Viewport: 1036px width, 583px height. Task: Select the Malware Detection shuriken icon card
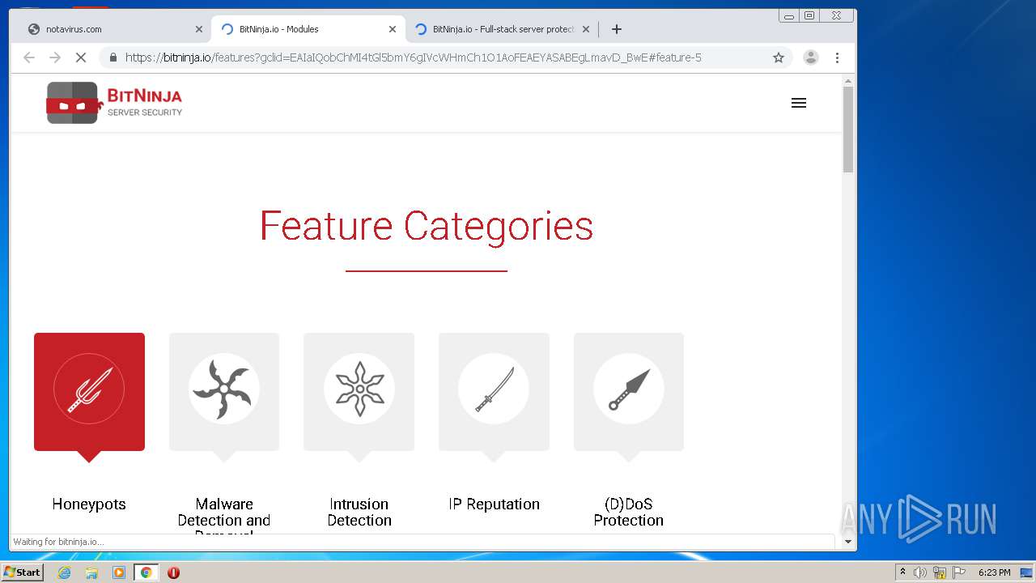tap(224, 392)
